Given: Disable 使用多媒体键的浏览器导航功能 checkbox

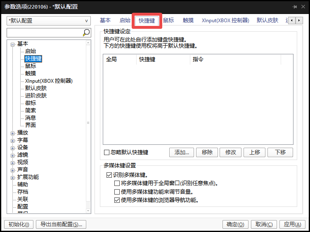Looking at the screenshot, I should tap(117, 200).
